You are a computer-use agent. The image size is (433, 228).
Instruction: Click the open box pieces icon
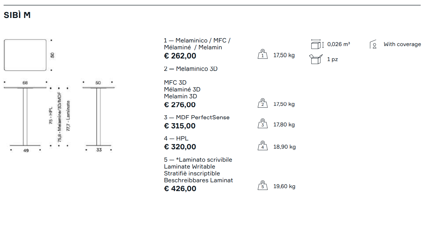[316, 59]
